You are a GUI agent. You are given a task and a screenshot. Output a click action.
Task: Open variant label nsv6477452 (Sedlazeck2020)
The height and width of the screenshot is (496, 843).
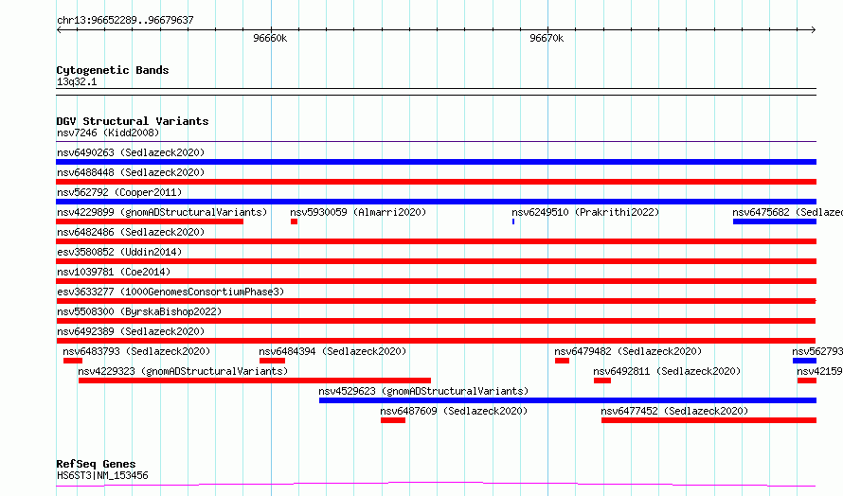[674, 411]
